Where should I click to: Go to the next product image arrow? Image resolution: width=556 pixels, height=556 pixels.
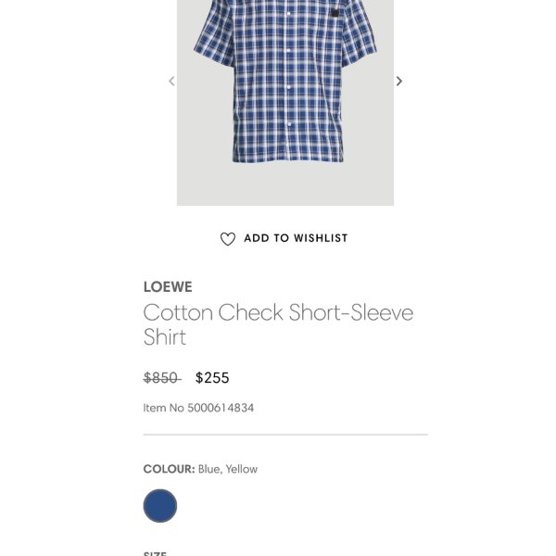398,82
